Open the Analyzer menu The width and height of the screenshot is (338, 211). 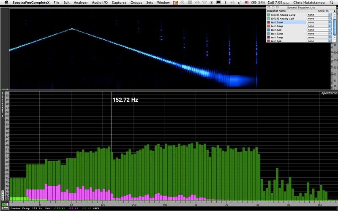point(80,3)
